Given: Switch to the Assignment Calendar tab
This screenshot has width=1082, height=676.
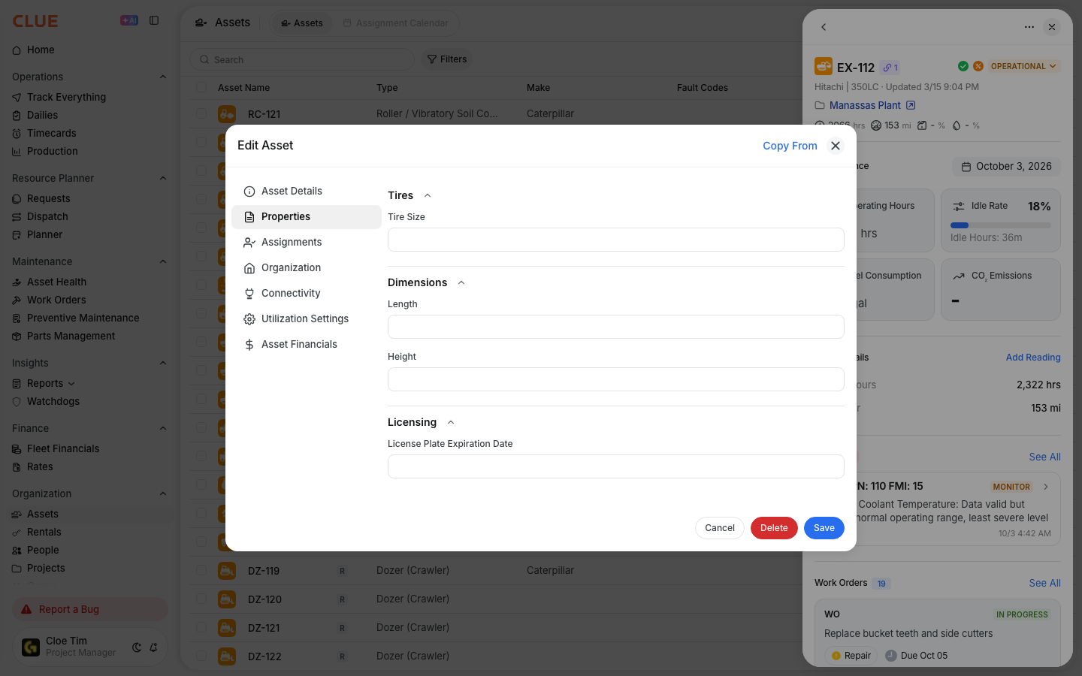Looking at the screenshot, I should pos(395,23).
